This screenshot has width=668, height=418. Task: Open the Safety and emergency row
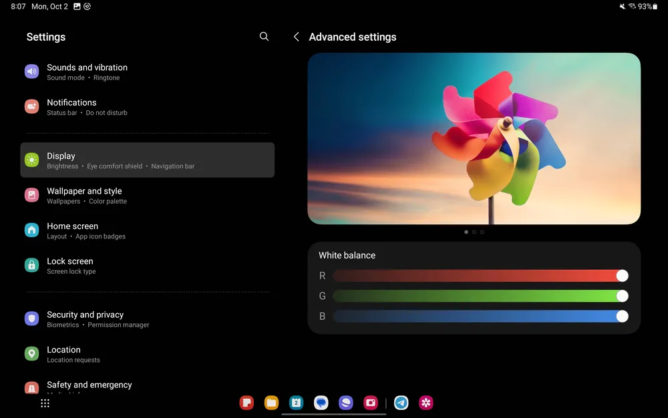tap(148, 386)
